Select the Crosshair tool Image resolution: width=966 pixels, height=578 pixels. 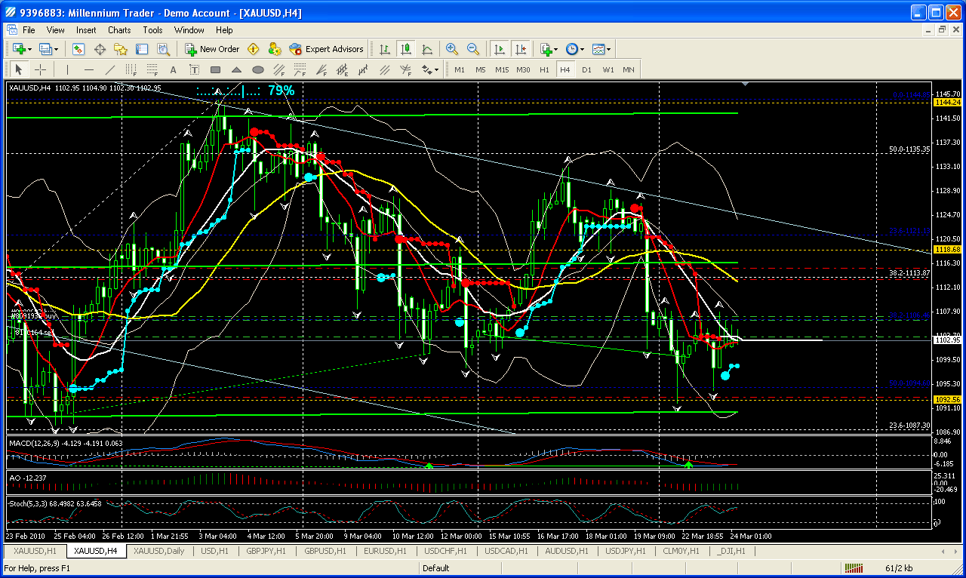point(40,69)
